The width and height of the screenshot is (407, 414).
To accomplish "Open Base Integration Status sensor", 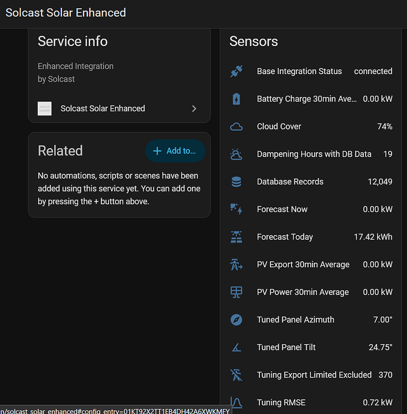I will [311, 71].
